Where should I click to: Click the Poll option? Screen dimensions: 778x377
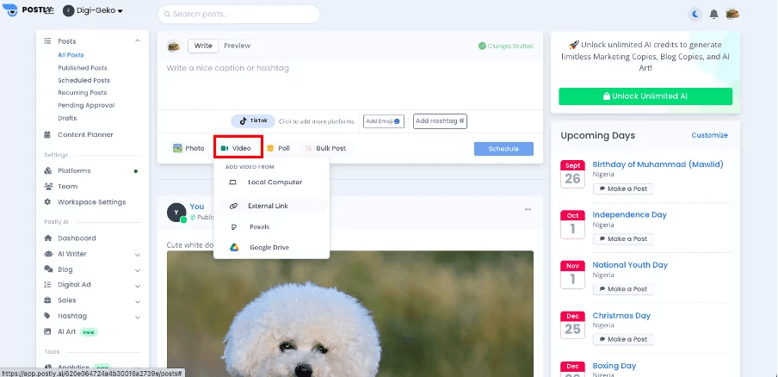pos(278,148)
